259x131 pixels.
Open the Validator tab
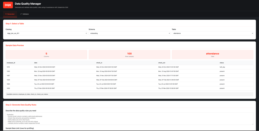click(25, 14)
